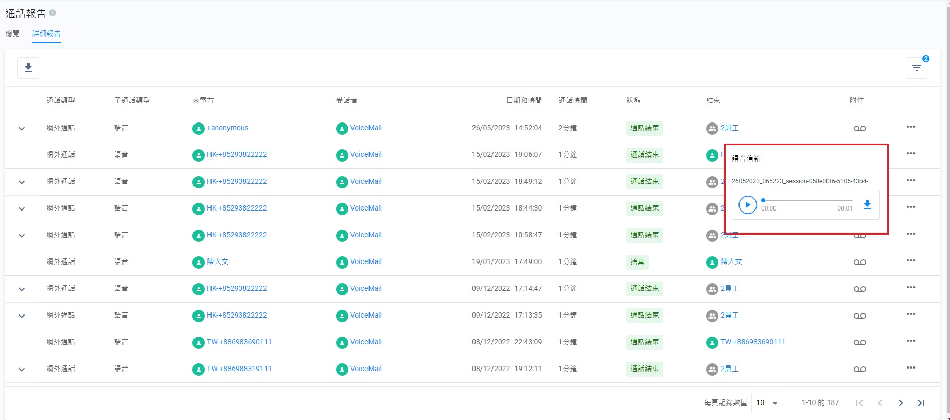The width and height of the screenshot is (950, 420).
Task: Jump to the last page of records
Action: coord(921,403)
